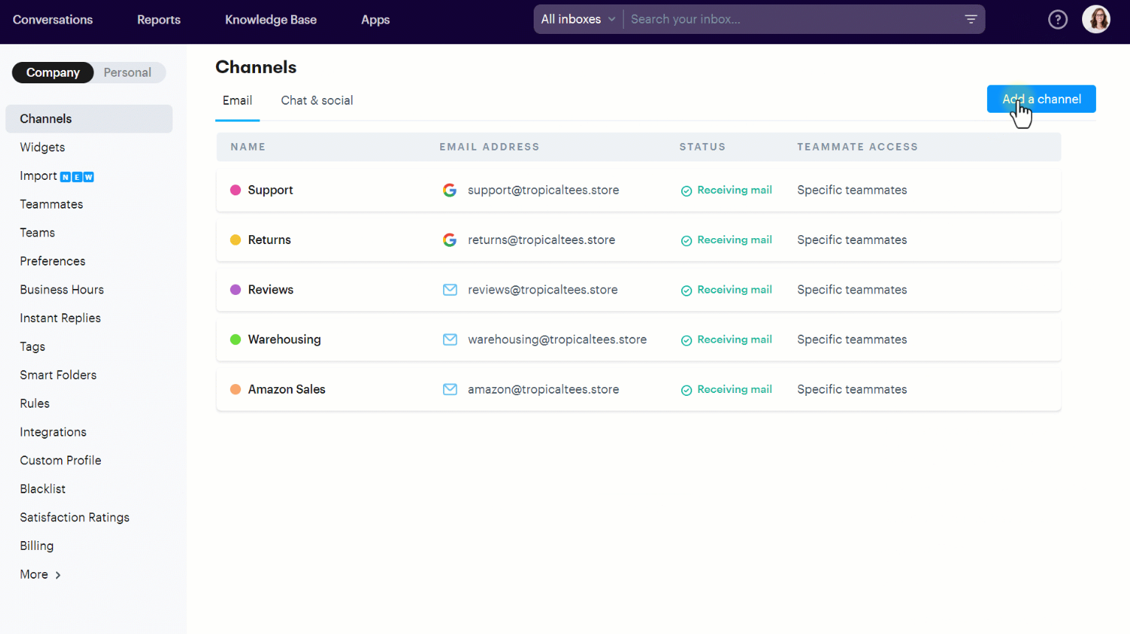Click the Gmail icon next to support@tropicaltees.store
The height and width of the screenshot is (634, 1130).
tap(450, 189)
